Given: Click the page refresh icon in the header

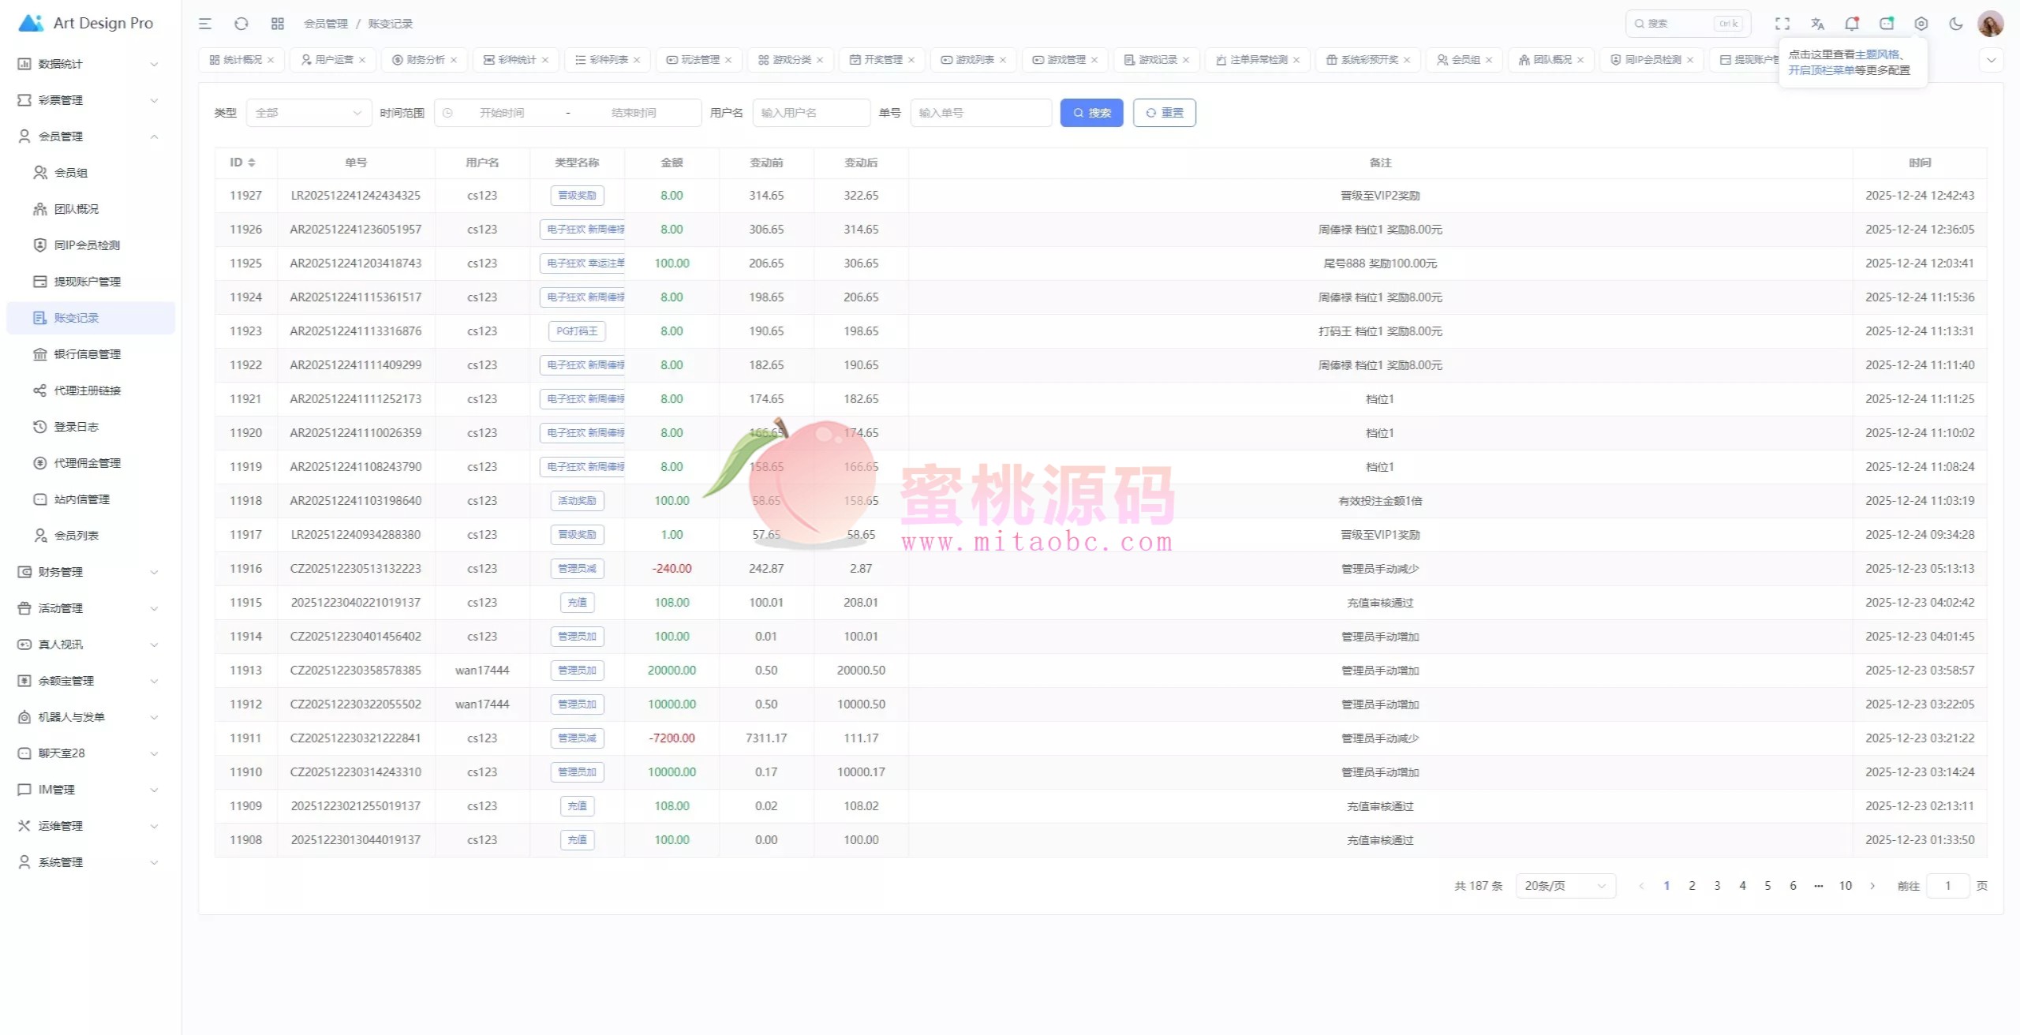Looking at the screenshot, I should pyautogui.click(x=241, y=24).
